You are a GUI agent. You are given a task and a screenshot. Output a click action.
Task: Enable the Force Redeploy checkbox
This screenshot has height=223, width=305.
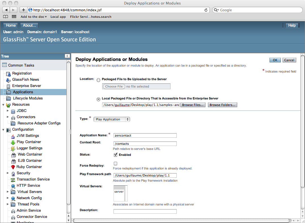click(115, 163)
